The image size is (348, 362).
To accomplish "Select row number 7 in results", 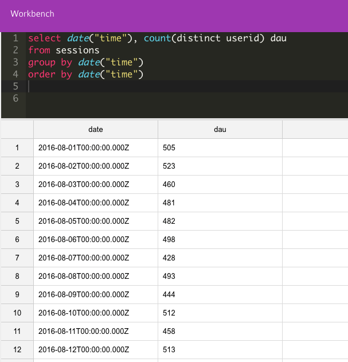I will (17, 258).
